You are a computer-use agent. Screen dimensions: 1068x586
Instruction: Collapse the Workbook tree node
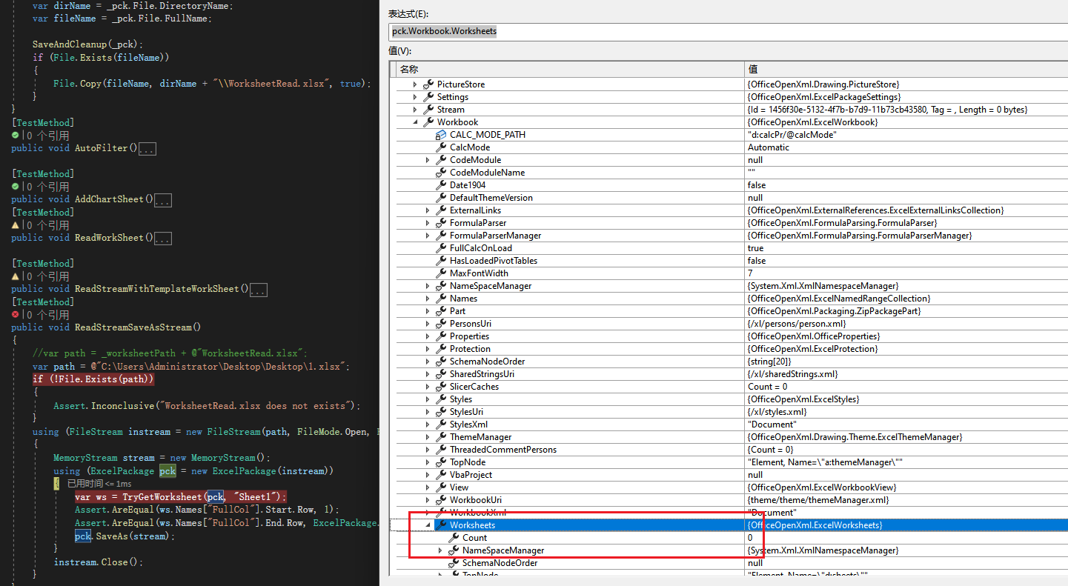(416, 121)
